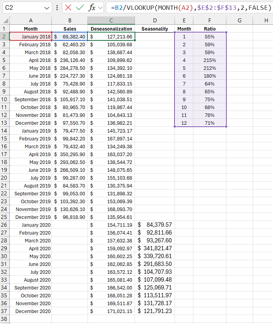Image resolution: width=273 pixels, height=324 pixels.
Task: Select column A header
Action: [x=31, y=20]
